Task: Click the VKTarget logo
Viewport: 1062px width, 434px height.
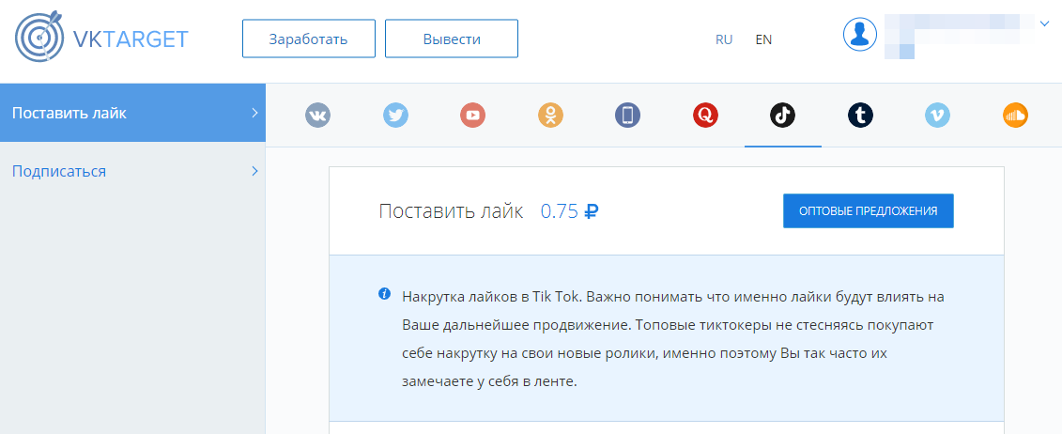Action: [x=101, y=39]
